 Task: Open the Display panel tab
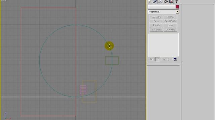tap(171, 1)
